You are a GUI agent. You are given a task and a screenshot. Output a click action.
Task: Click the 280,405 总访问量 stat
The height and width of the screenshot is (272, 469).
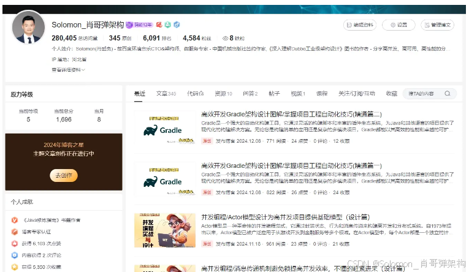[x=74, y=38]
